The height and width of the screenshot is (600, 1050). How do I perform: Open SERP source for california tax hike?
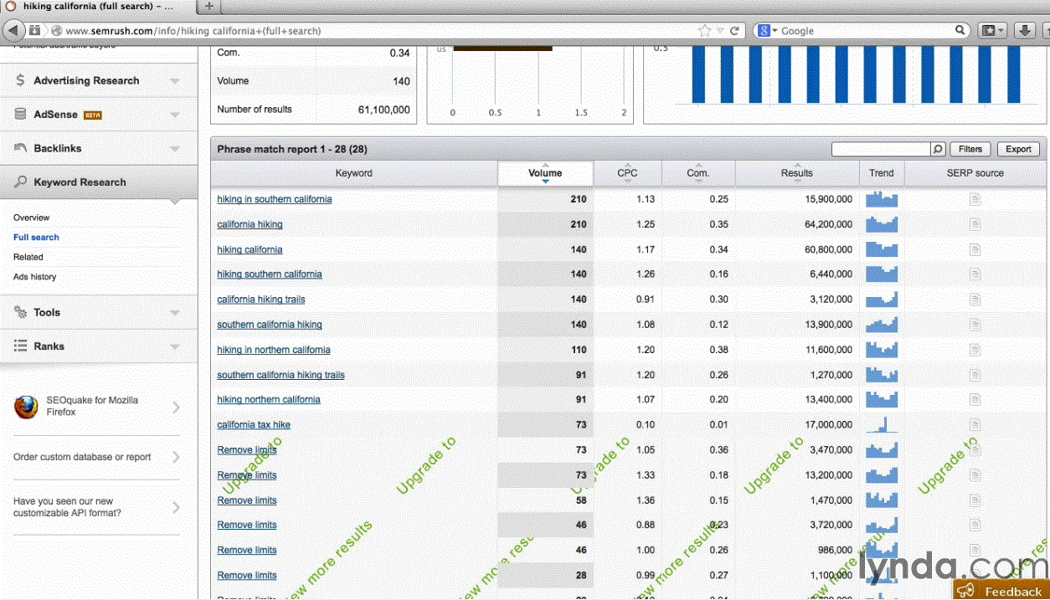[x=975, y=425]
